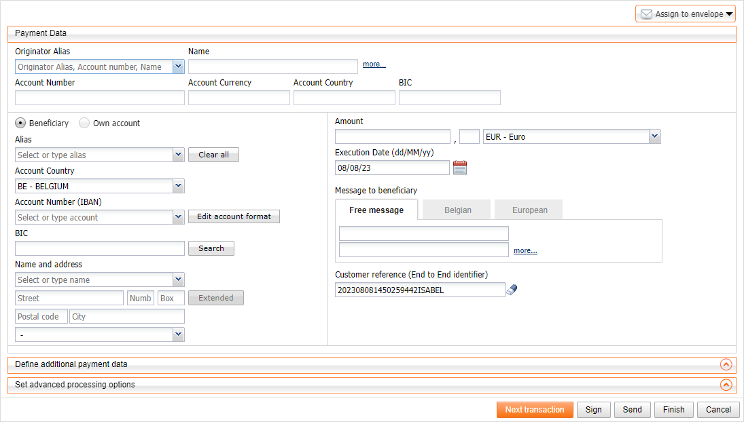
Task: Click the envelope icon in Assign to envelope
Action: pyautogui.click(x=646, y=14)
